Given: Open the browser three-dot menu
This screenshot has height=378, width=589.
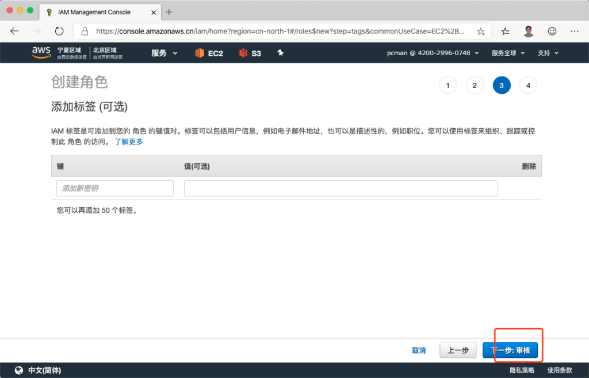Looking at the screenshot, I should 575,31.
